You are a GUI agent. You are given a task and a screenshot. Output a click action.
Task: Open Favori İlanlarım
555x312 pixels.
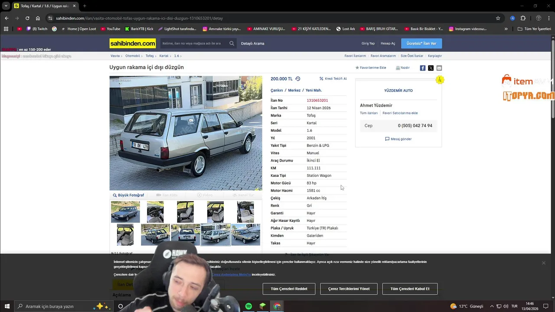(x=355, y=56)
